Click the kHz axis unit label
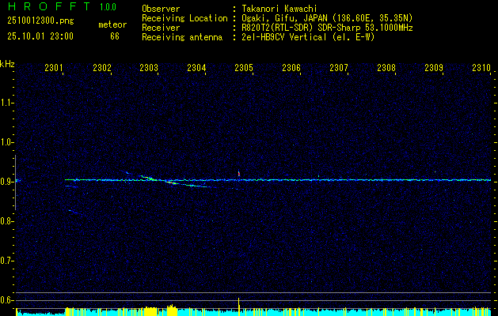Viewport: 498px width, 316px height. pyautogui.click(x=7, y=64)
